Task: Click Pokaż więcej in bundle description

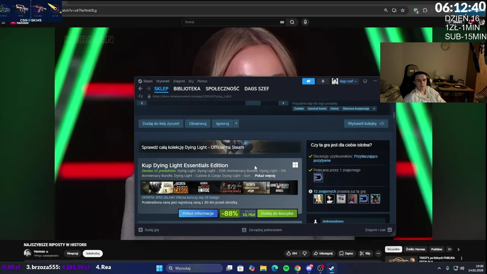Action: [265, 176]
